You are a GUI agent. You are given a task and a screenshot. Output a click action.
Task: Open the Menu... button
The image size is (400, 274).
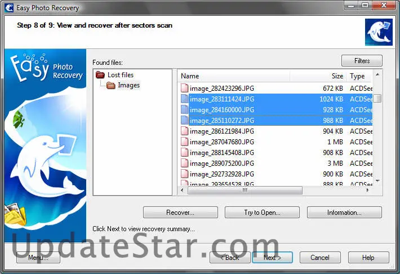(x=38, y=258)
